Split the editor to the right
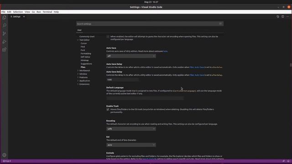This screenshot has height=164, width=292. (x=283, y=16)
